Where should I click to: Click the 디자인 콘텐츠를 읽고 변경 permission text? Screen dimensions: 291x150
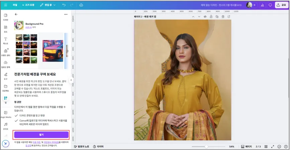32,115
